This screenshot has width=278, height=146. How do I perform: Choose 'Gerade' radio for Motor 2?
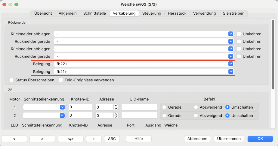pyautogui.click(x=164, y=115)
